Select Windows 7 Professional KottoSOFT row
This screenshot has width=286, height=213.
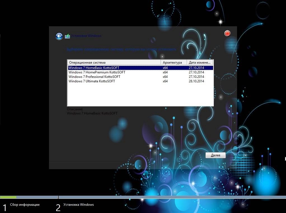coord(140,76)
